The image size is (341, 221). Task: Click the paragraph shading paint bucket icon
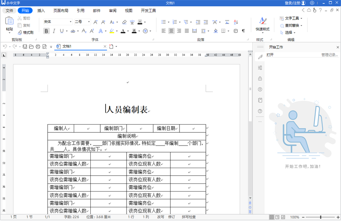click(216, 31)
